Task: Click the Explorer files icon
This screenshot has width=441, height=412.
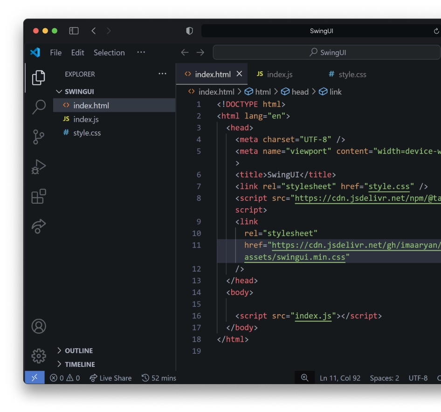Action: tap(39, 77)
